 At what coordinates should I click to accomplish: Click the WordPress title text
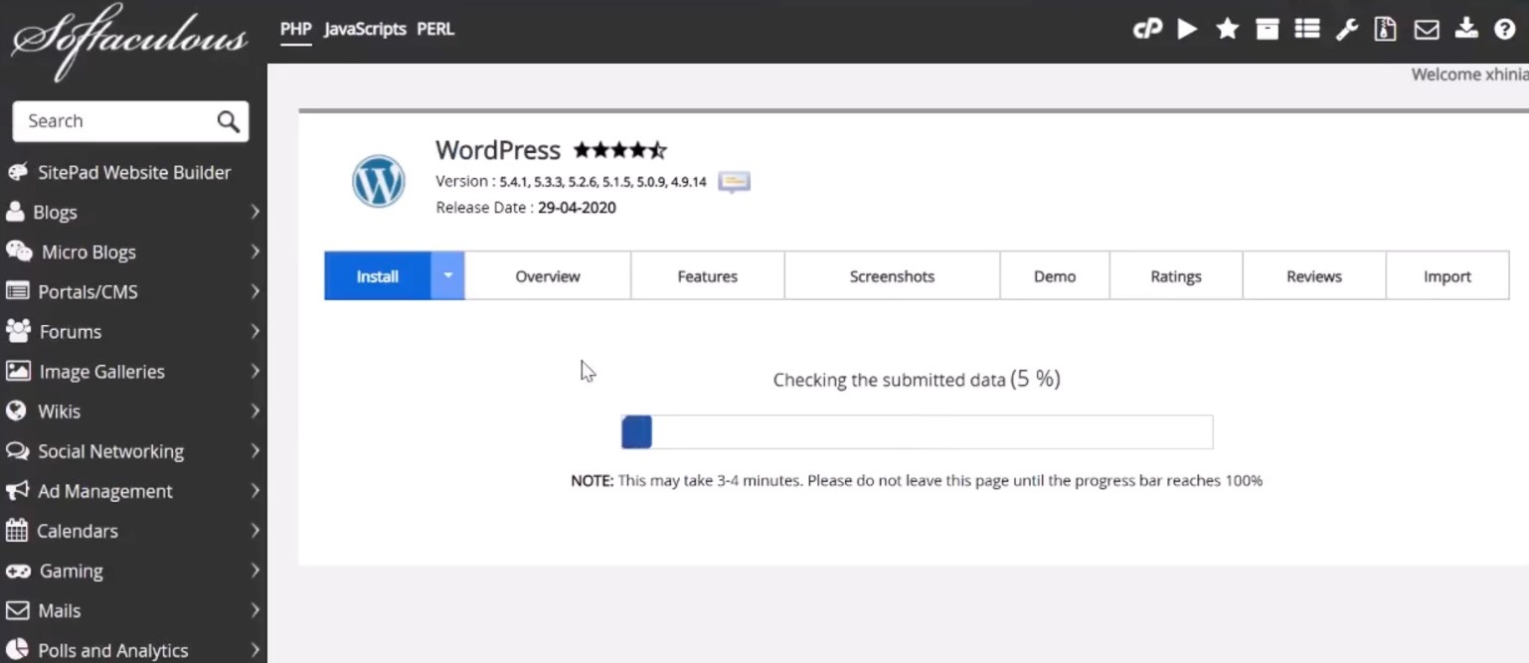point(498,150)
